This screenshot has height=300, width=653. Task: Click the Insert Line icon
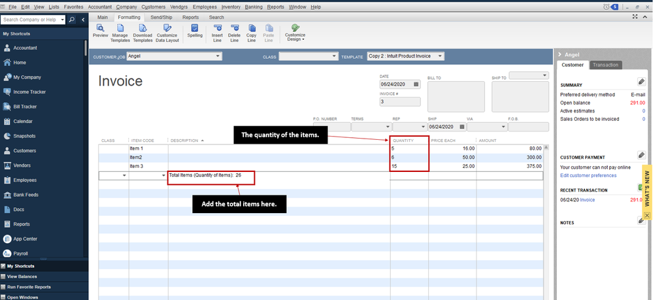218,33
